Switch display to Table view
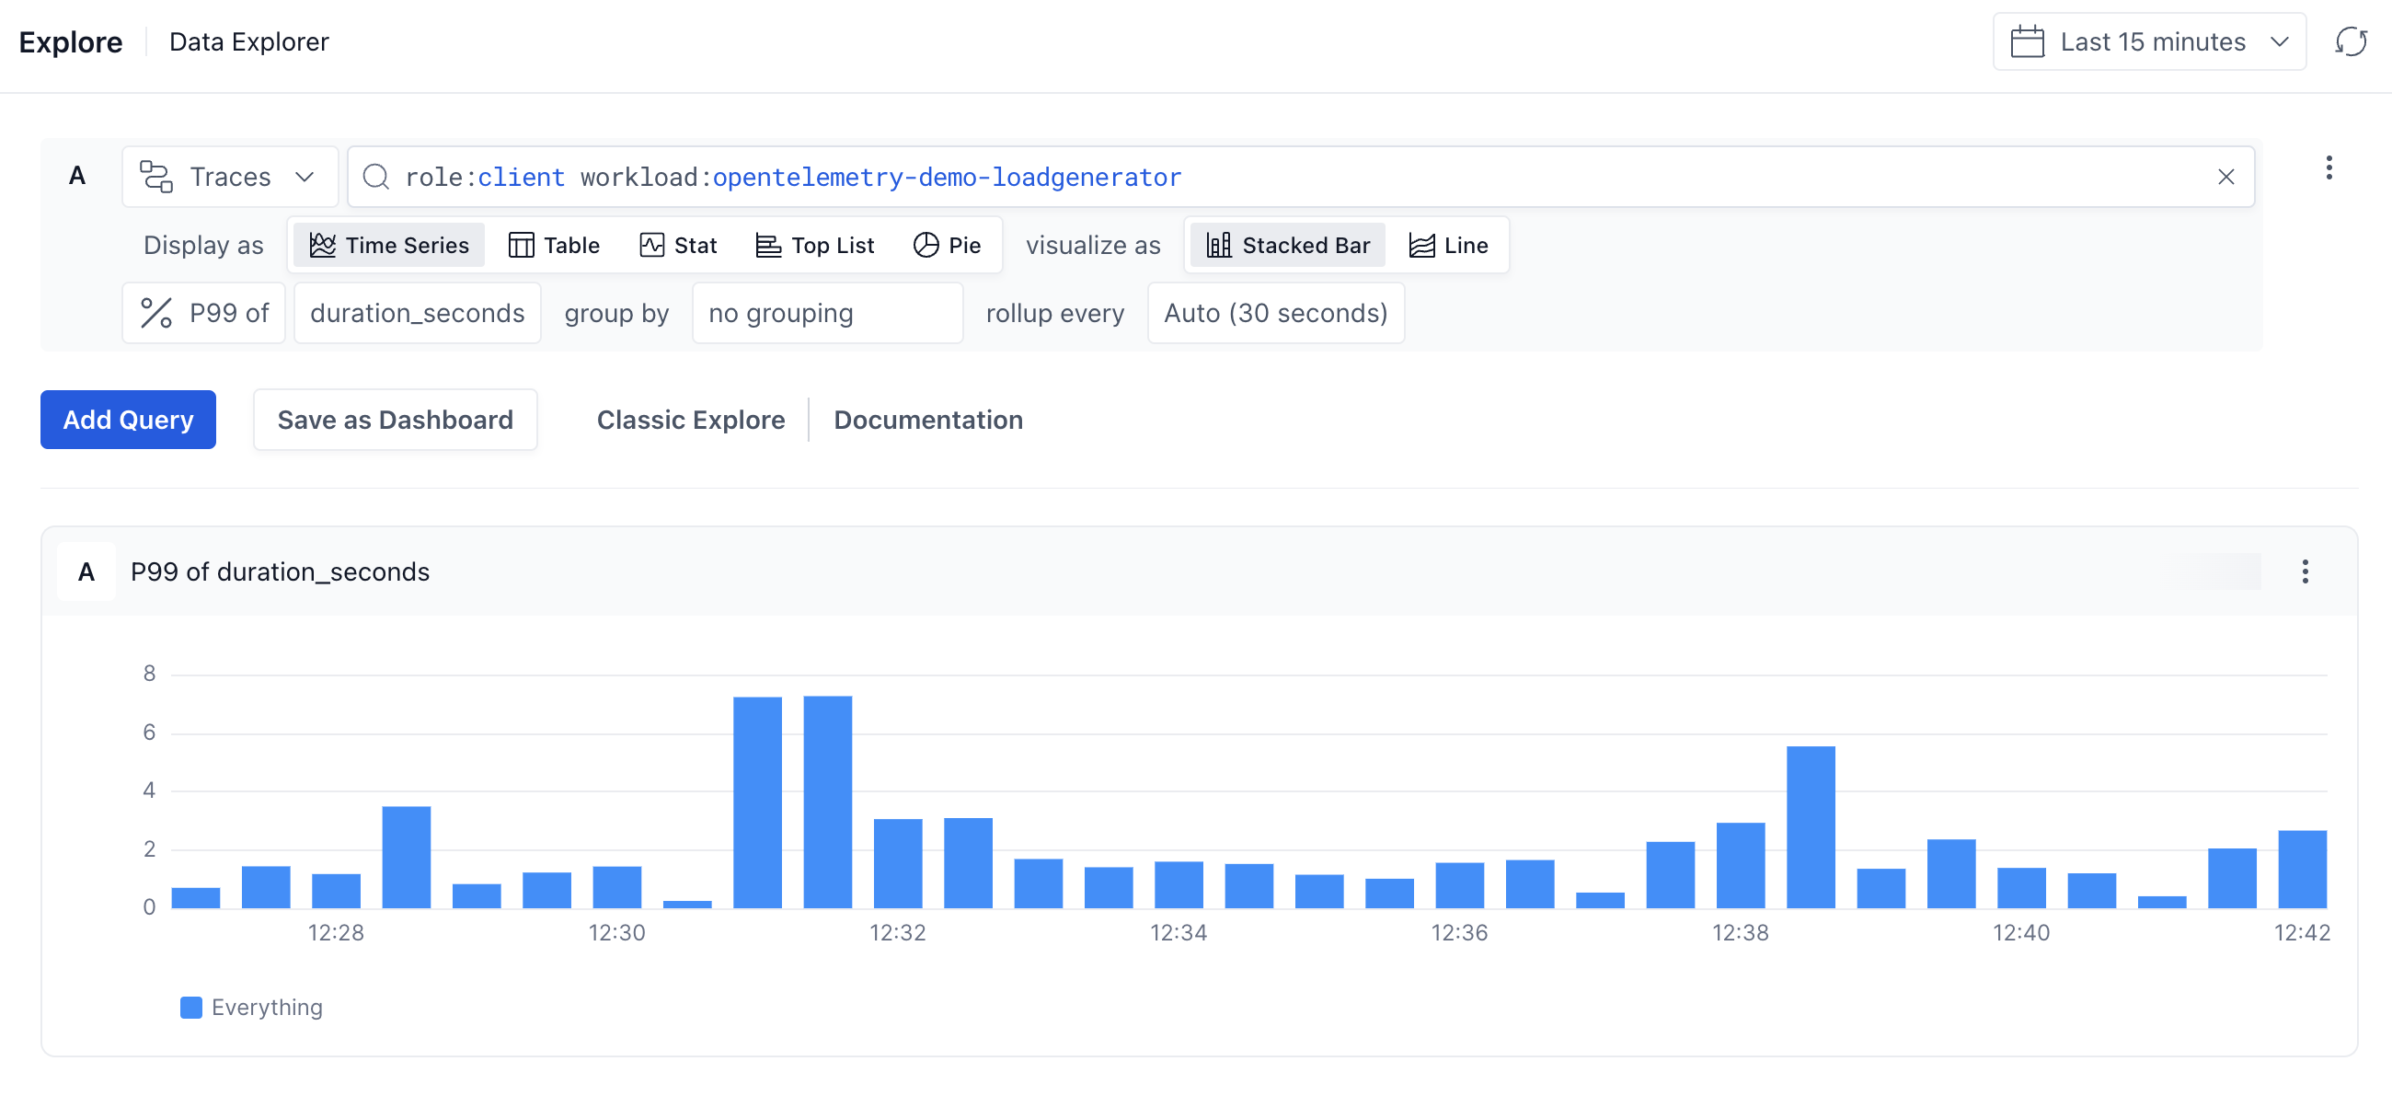Viewport: 2392px width, 1119px height. [555, 245]
